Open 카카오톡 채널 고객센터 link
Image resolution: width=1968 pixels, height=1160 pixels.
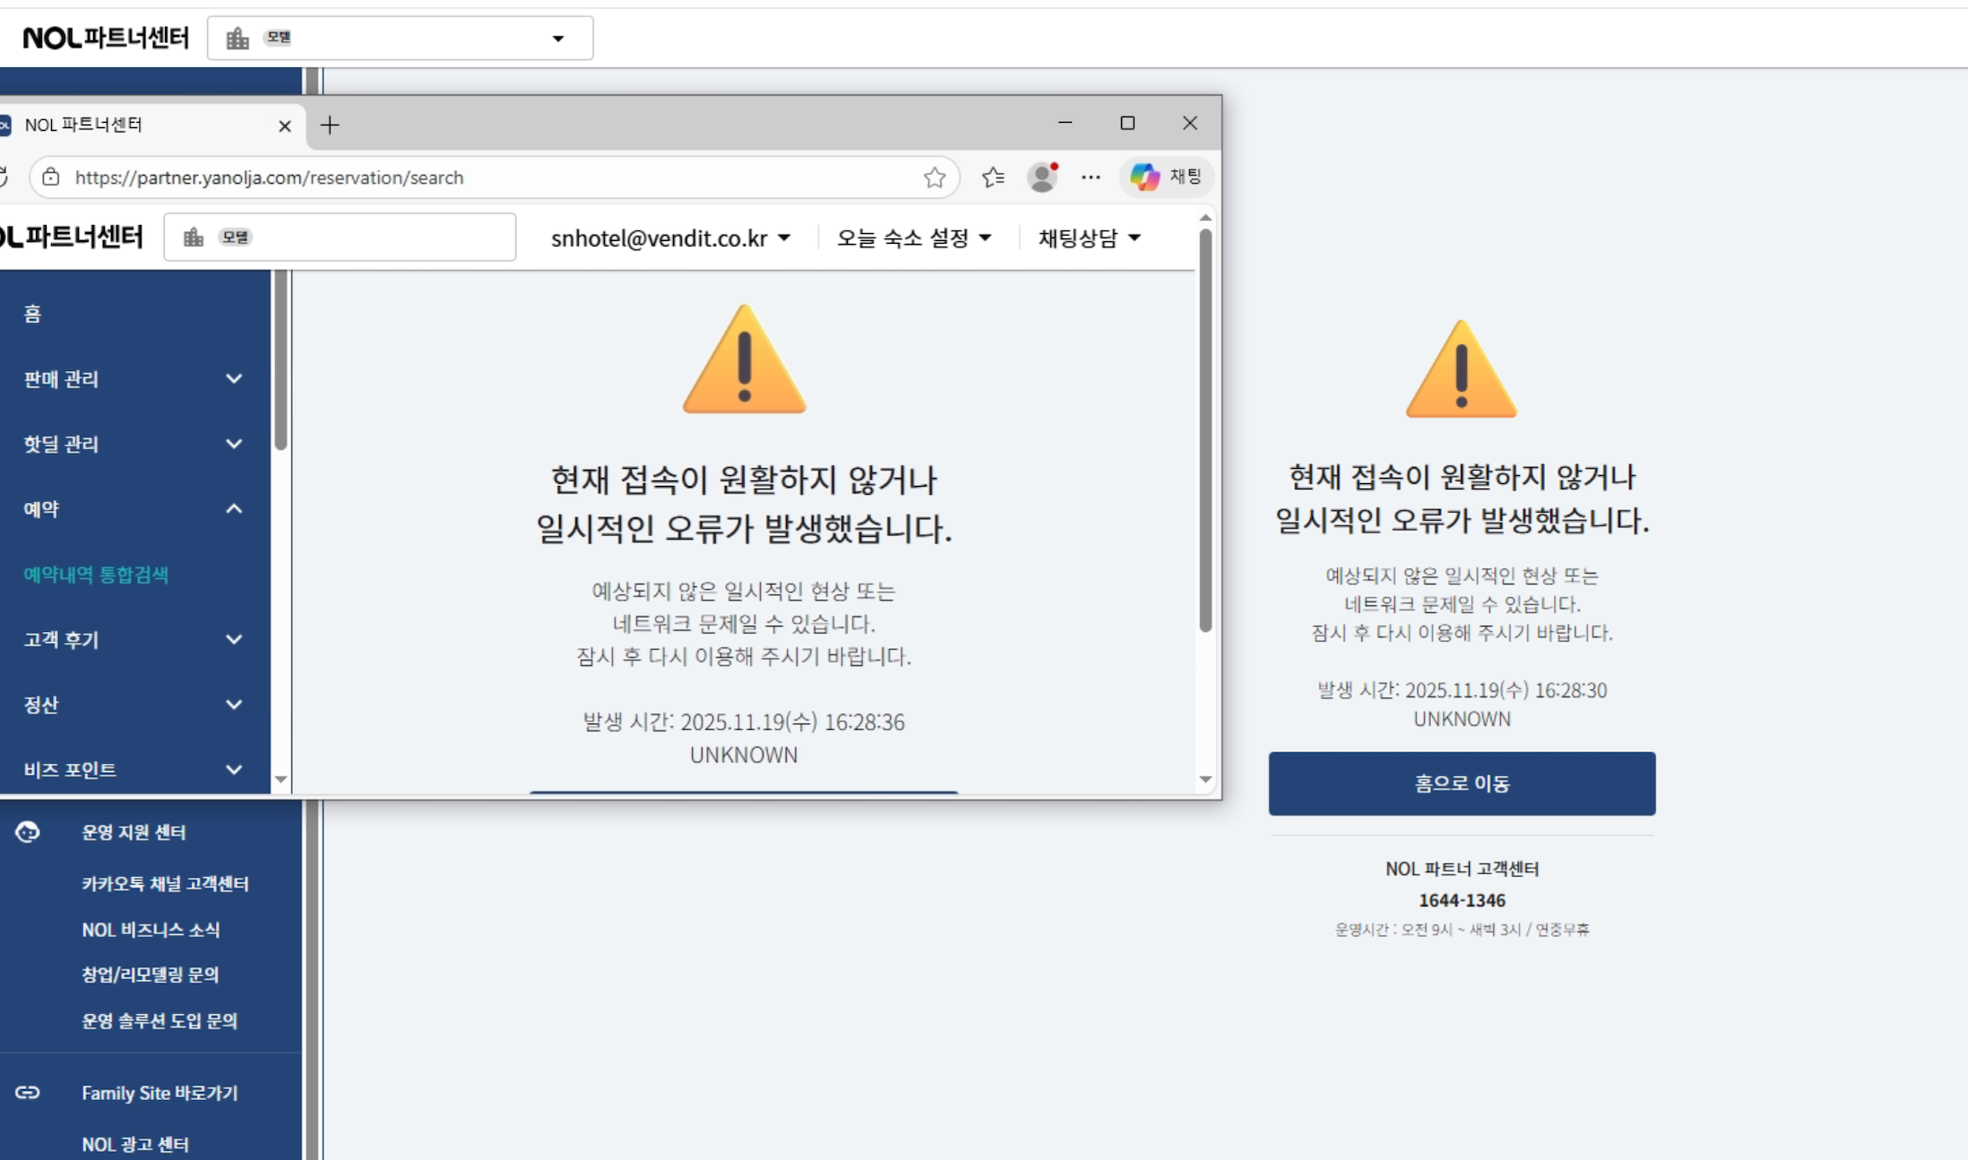click(x=165, y=884)
